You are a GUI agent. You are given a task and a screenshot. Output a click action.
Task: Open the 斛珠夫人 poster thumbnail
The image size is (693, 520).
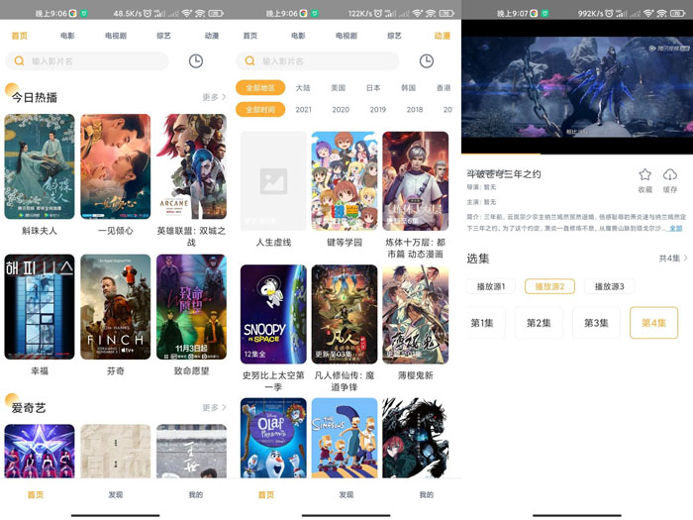point(40,166)
